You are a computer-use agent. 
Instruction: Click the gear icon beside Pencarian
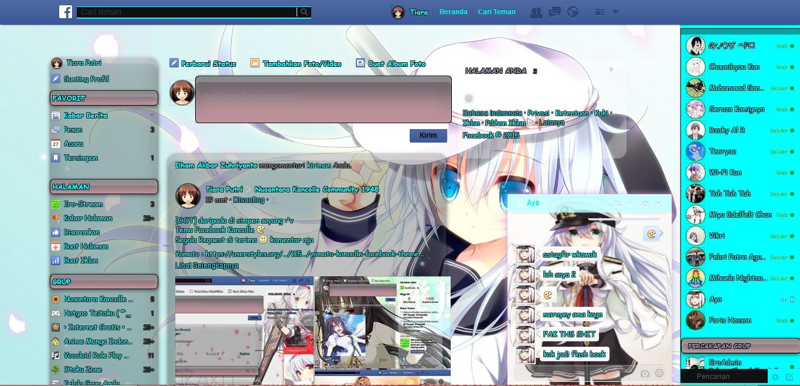tap(775, 377)
